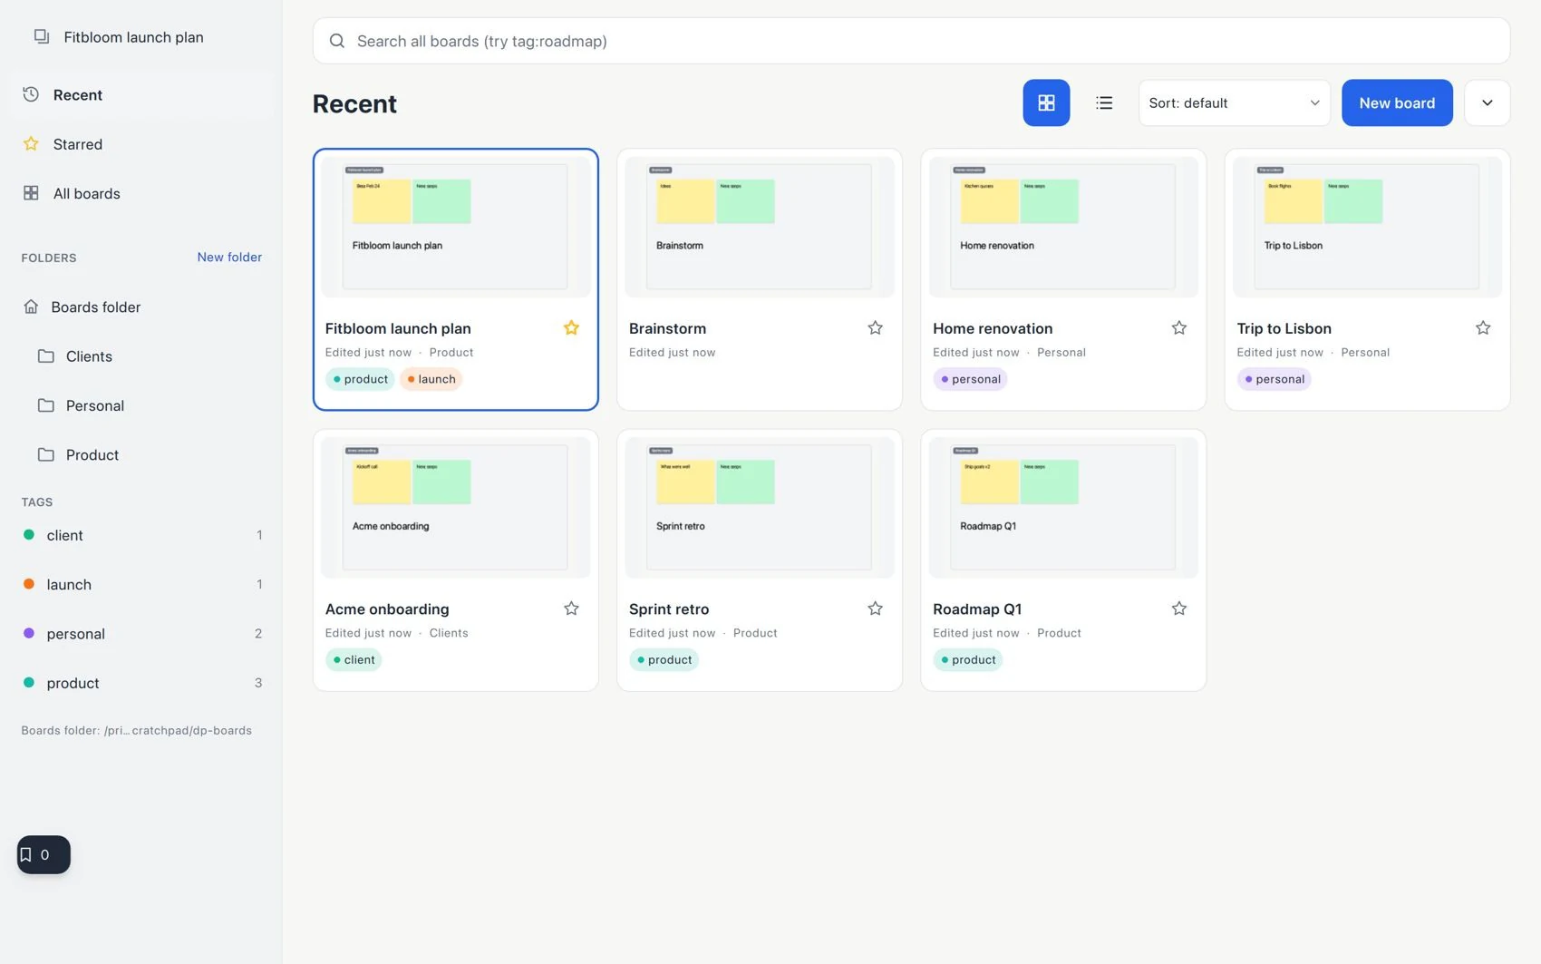Click the search all boards field
Screen dimensions: 1541x964
[911, 41]
